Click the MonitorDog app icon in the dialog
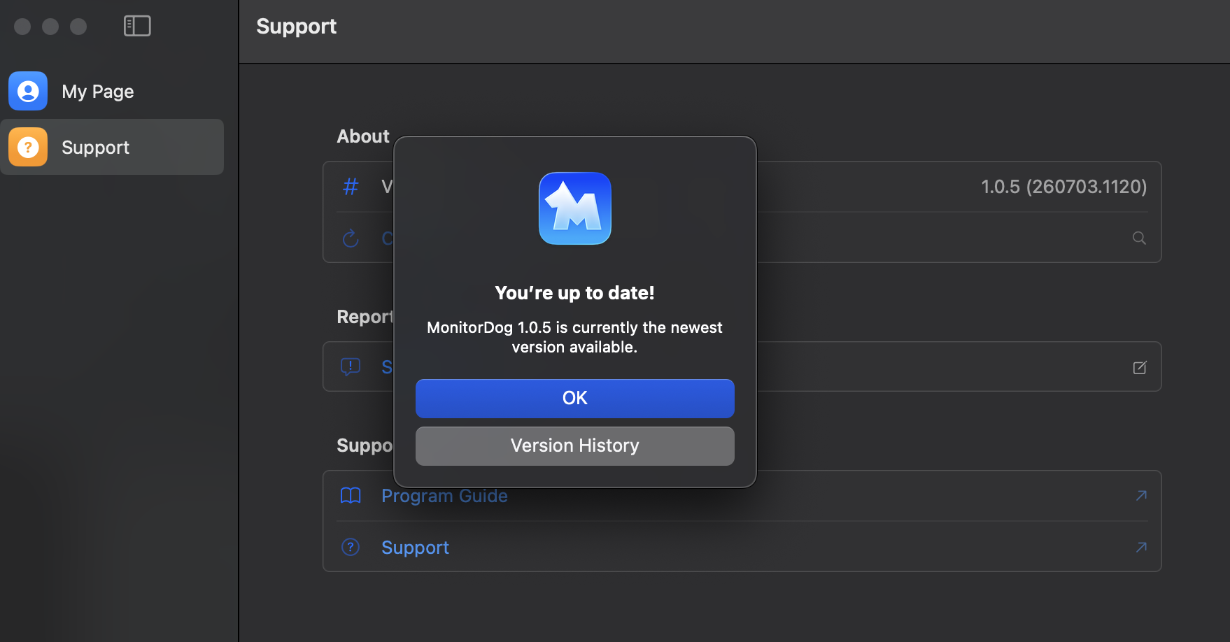1230x642 pixels. coord(574,208)
